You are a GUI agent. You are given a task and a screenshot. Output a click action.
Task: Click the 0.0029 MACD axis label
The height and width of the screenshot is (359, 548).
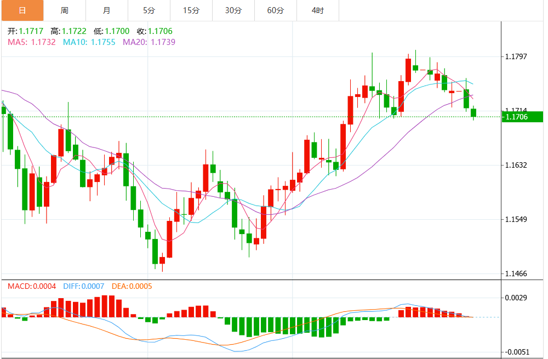pyautogui.click(x=516, y=298)
